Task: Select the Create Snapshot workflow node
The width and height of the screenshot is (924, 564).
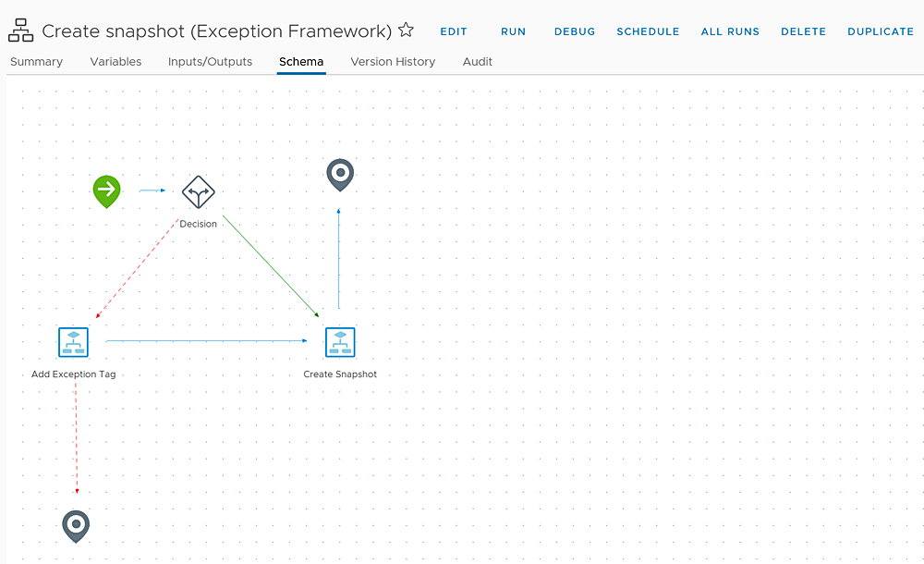Action: [340, 342]
